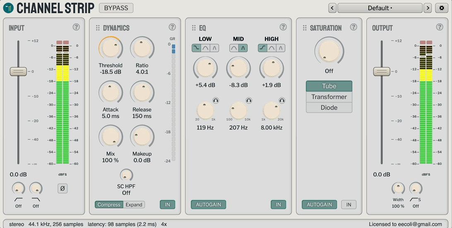Screen dimensions: 452x228
Task: Toggle Saturation AUTOGAIN
Action: click(x=319, y=204)
